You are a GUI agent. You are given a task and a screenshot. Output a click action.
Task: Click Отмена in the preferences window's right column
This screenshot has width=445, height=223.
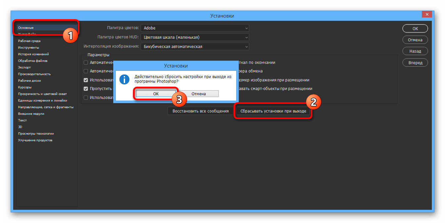click(x=415, y=40)
